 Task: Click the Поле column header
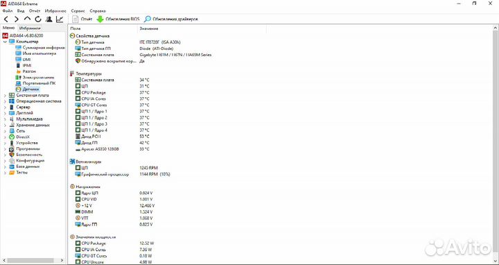[x=103, y=28]
